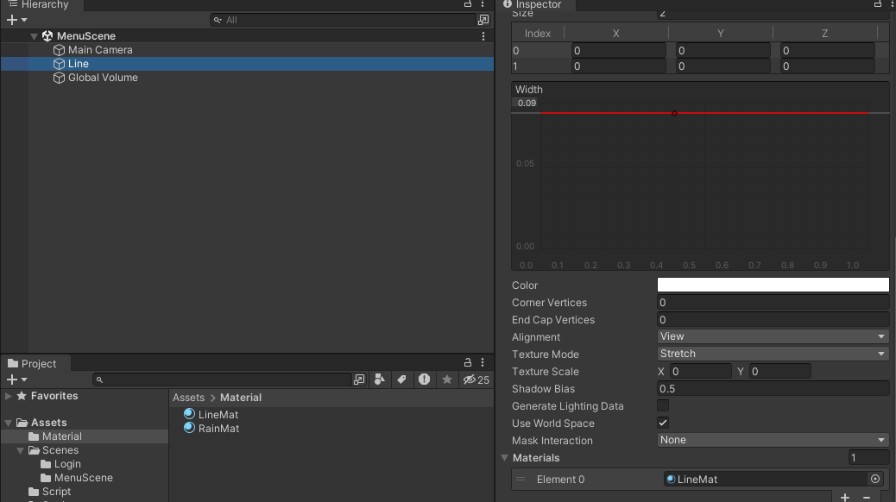
Task: Edit position index 0 Y value
Action: [722, 50]
